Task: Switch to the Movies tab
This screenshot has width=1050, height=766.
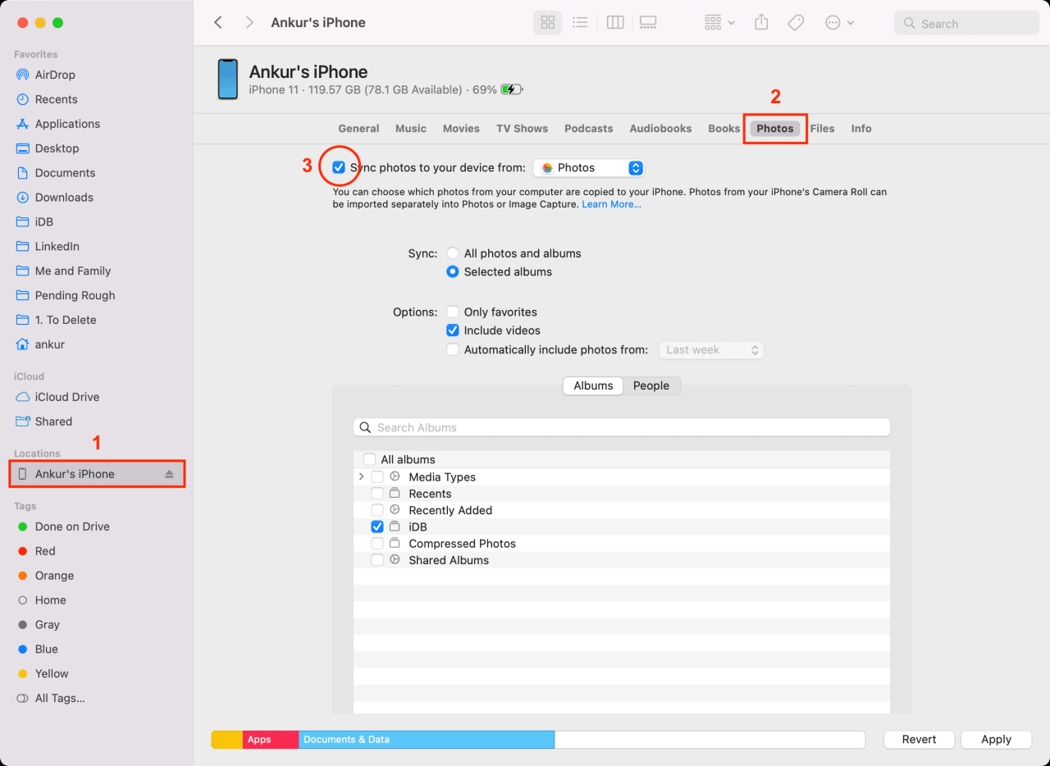Action: click(461, 129)
